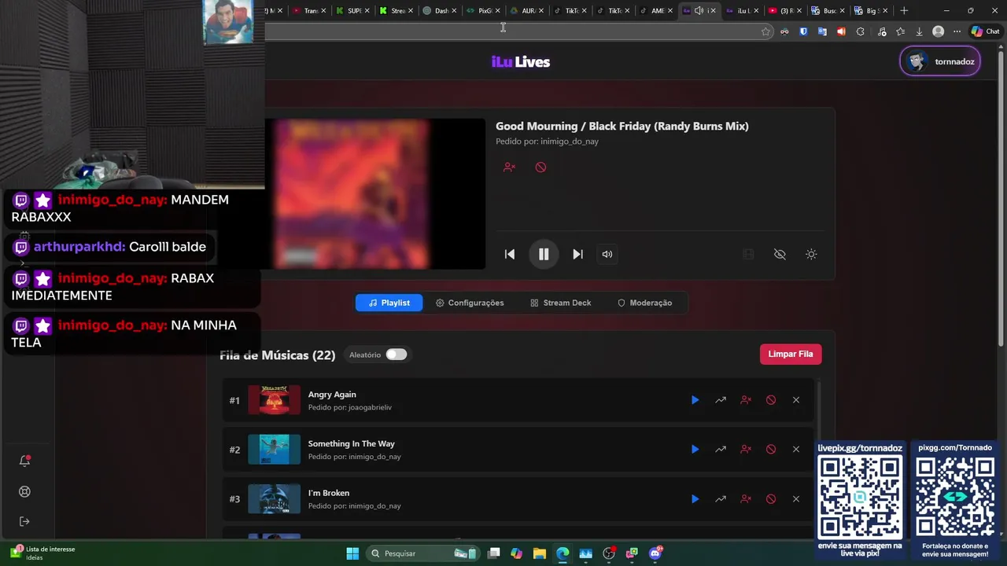Open Discord from the taskbar
Viewport: 1007px width, 566px height.
(655, 553)
